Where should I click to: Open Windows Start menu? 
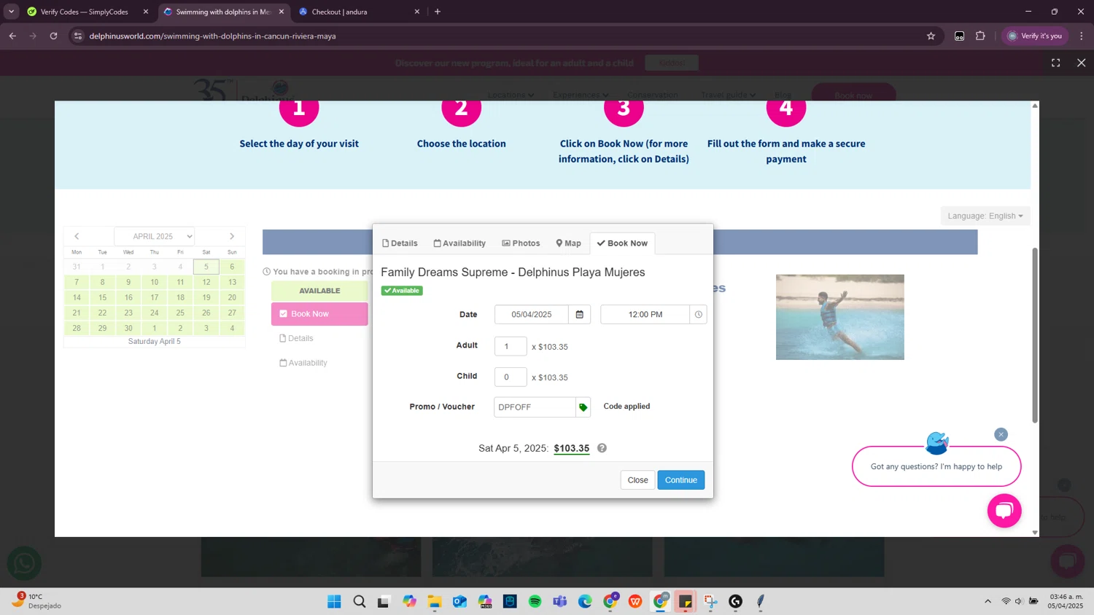(334, 601)
